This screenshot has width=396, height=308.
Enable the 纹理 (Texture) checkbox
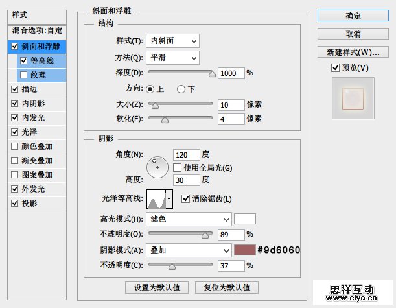coord(24,75)
